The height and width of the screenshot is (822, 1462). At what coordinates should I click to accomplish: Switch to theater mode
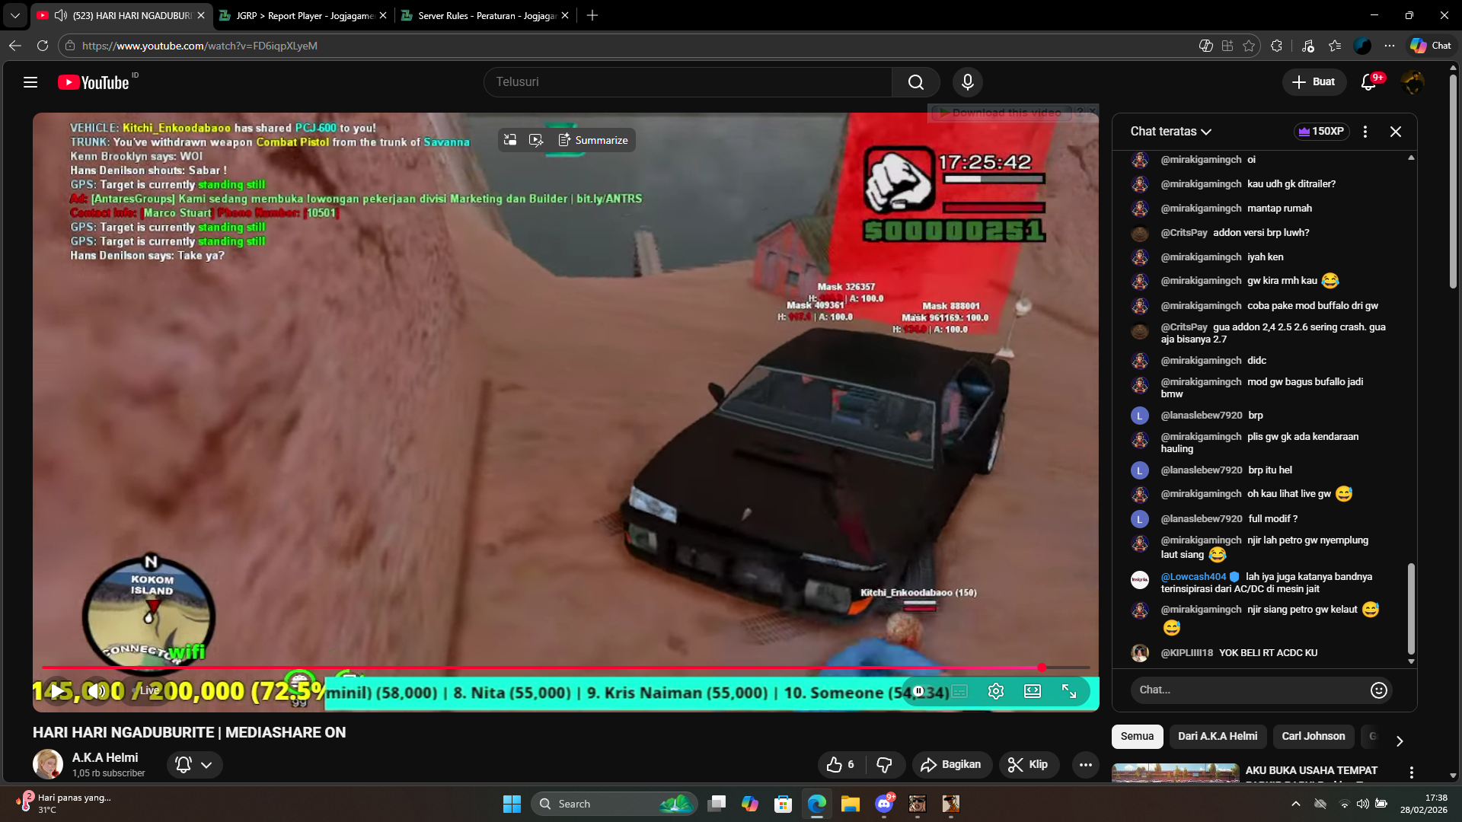click(x=1033, y=691)
